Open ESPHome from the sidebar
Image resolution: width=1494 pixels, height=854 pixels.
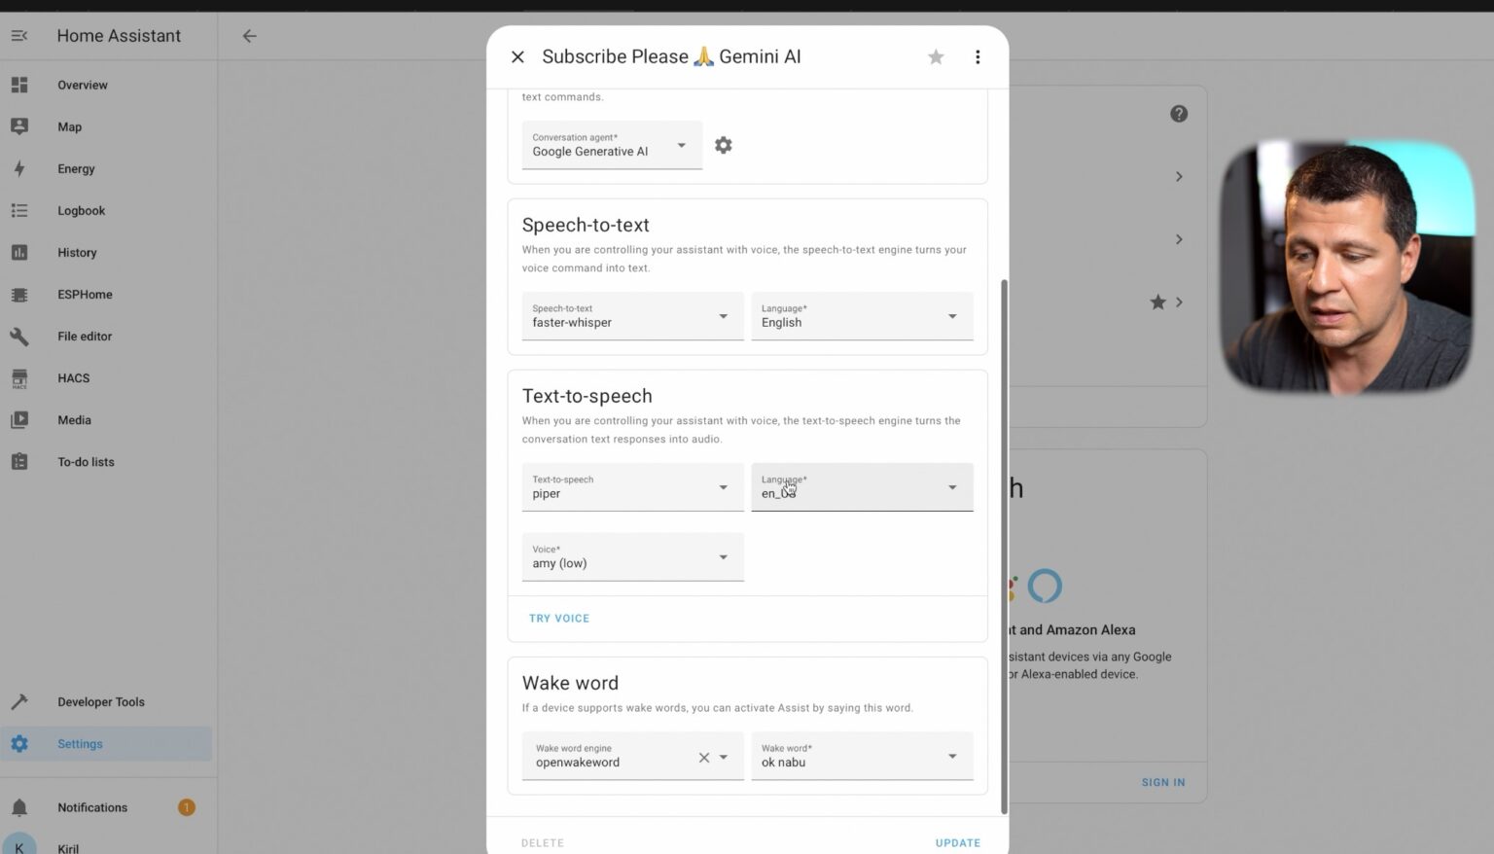click(84, 294)
